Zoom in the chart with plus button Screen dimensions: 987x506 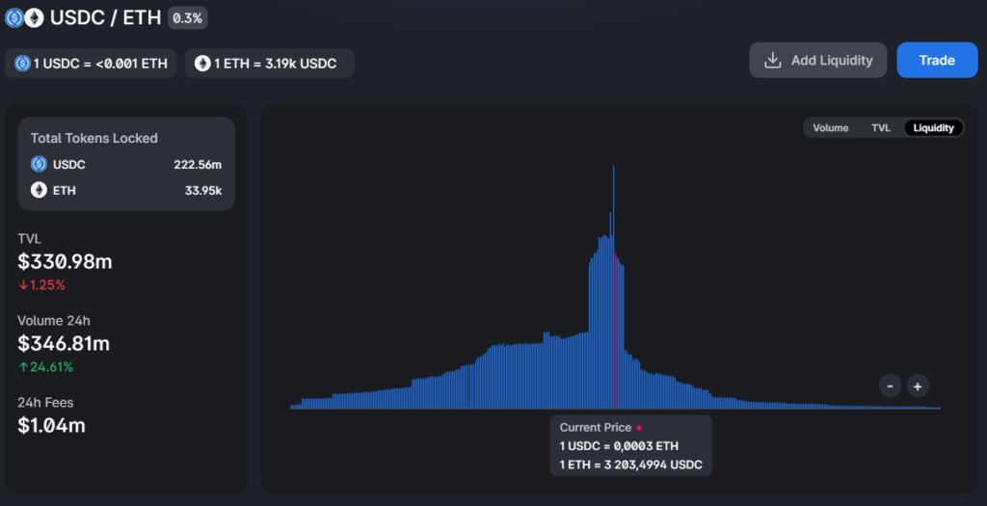point(918,386)
